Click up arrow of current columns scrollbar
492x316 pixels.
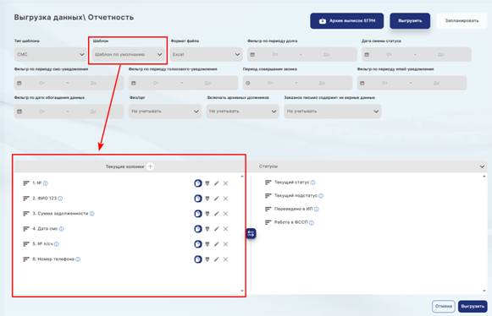242,177
